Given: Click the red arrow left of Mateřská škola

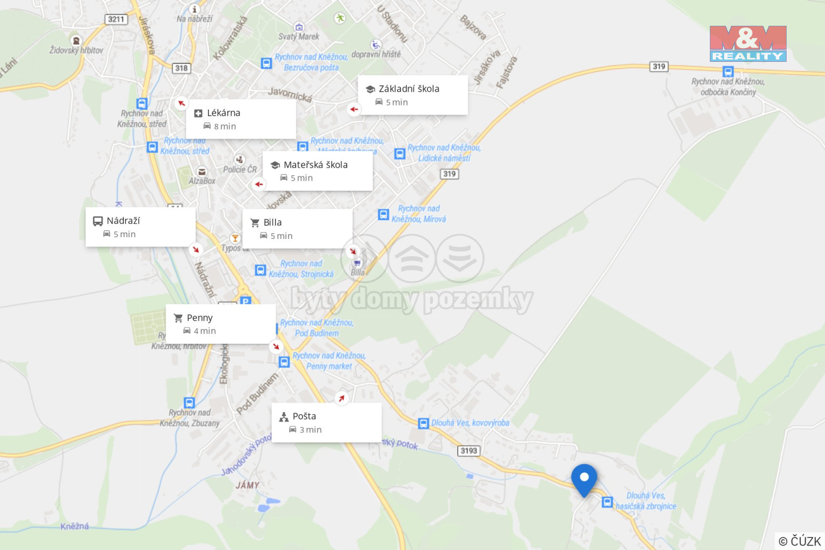Looking at the screenshot, I should [x=259, y=184].
